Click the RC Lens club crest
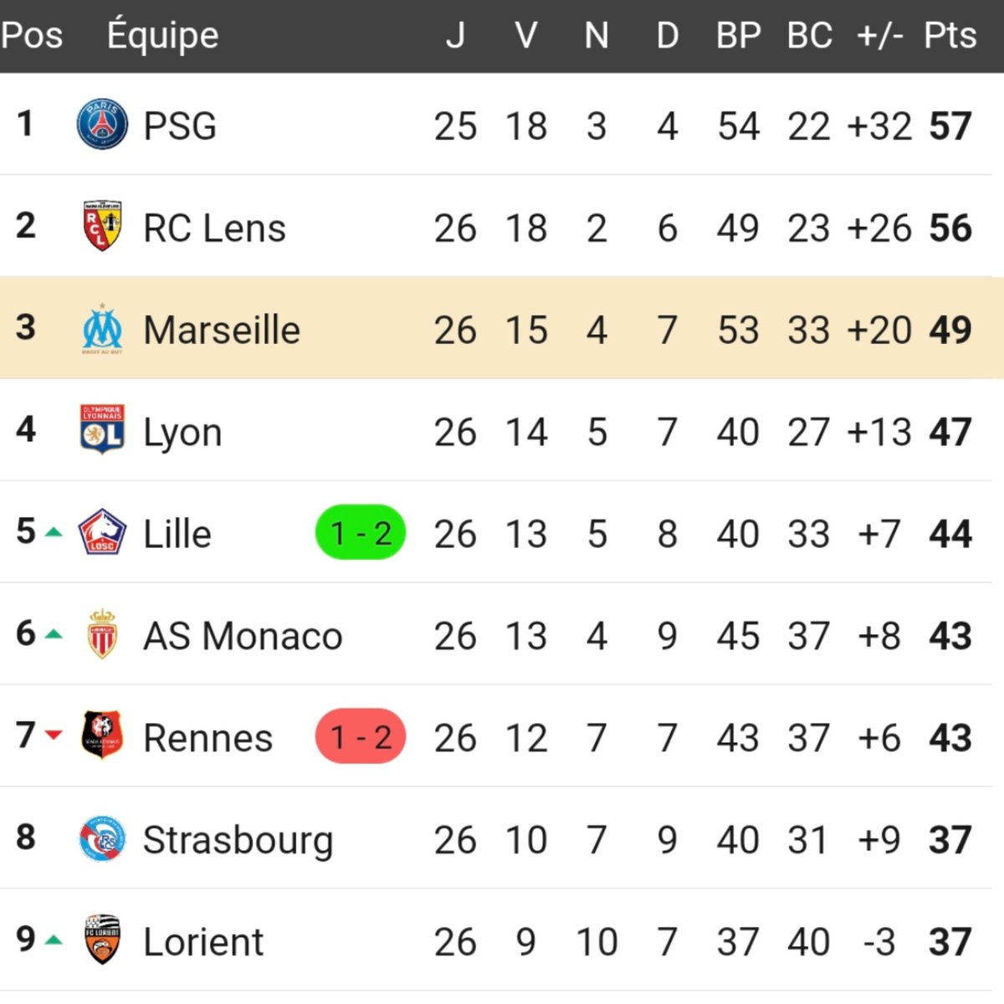 coord(102,226)
